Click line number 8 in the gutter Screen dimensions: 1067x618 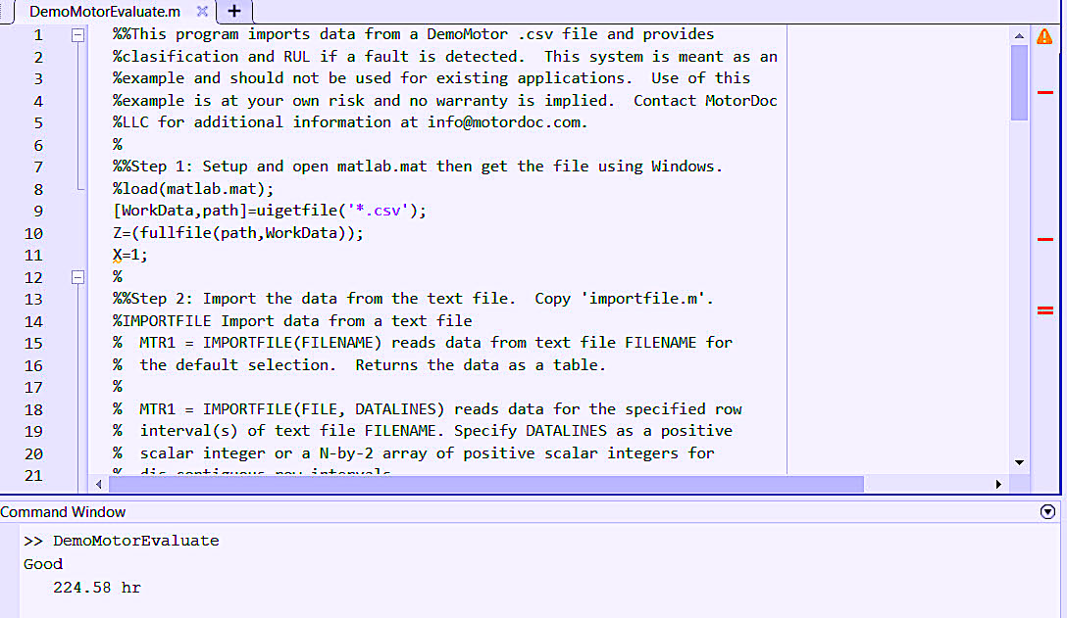tap(38, 189)
